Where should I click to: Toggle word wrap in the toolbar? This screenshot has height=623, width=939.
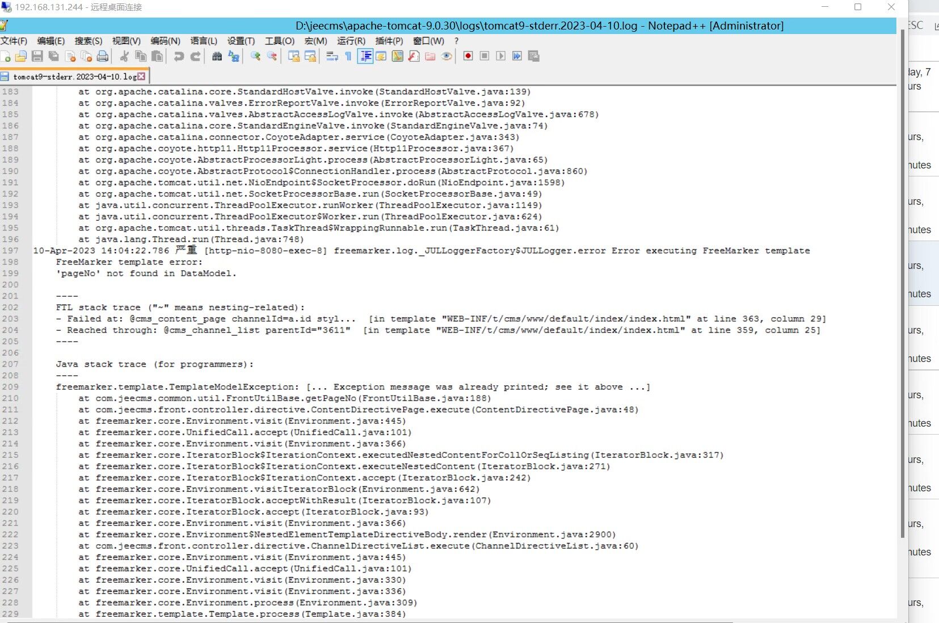(332, 56)
